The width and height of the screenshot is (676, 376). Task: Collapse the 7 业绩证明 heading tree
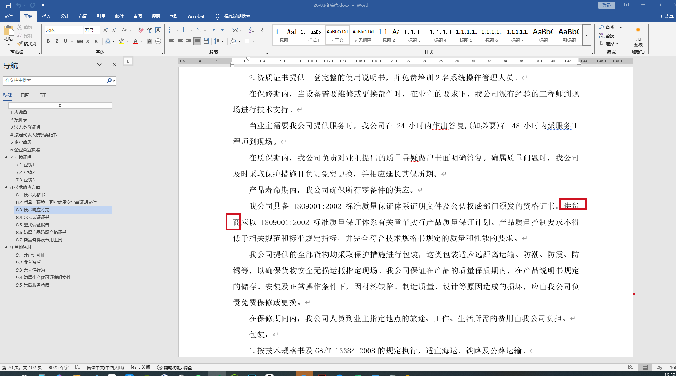click(x=6, y=157)
